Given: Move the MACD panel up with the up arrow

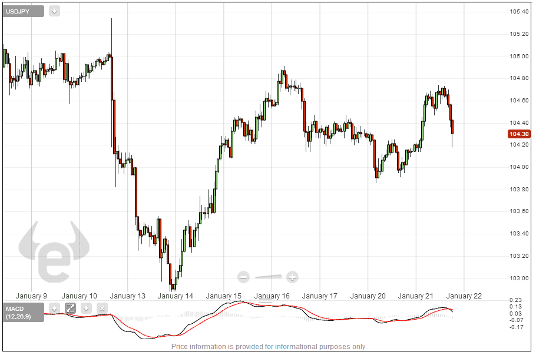Looking at the screenshot, I should point(54,308).
